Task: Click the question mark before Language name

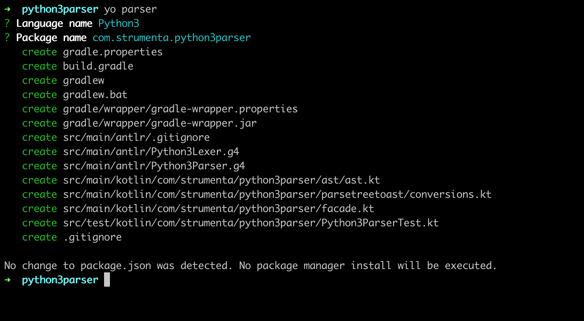Action: 7,23
